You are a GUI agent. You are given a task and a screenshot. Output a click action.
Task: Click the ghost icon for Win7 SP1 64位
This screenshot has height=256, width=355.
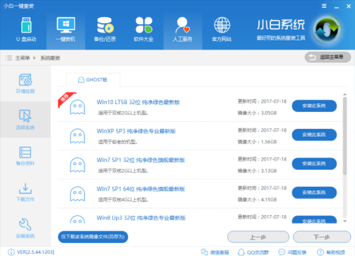(78, 194)
